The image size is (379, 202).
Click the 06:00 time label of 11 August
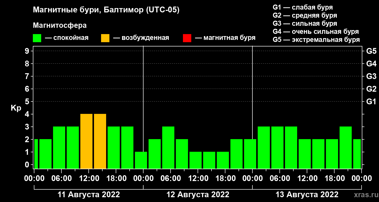[x=61, y=178]
